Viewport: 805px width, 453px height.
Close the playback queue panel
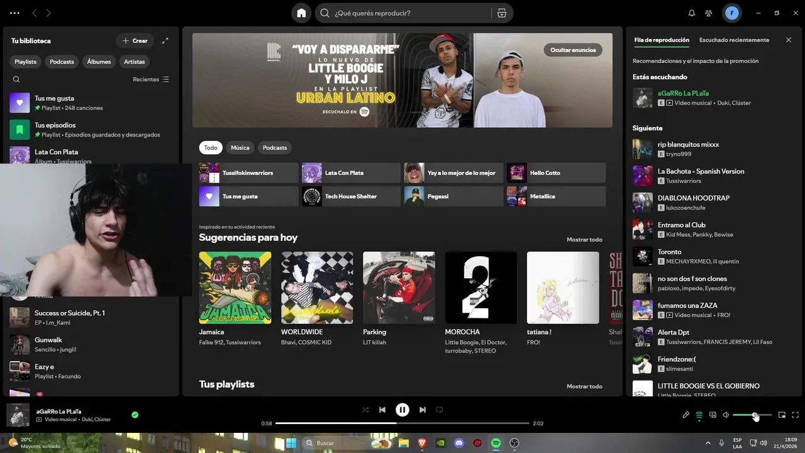point(789,40)
